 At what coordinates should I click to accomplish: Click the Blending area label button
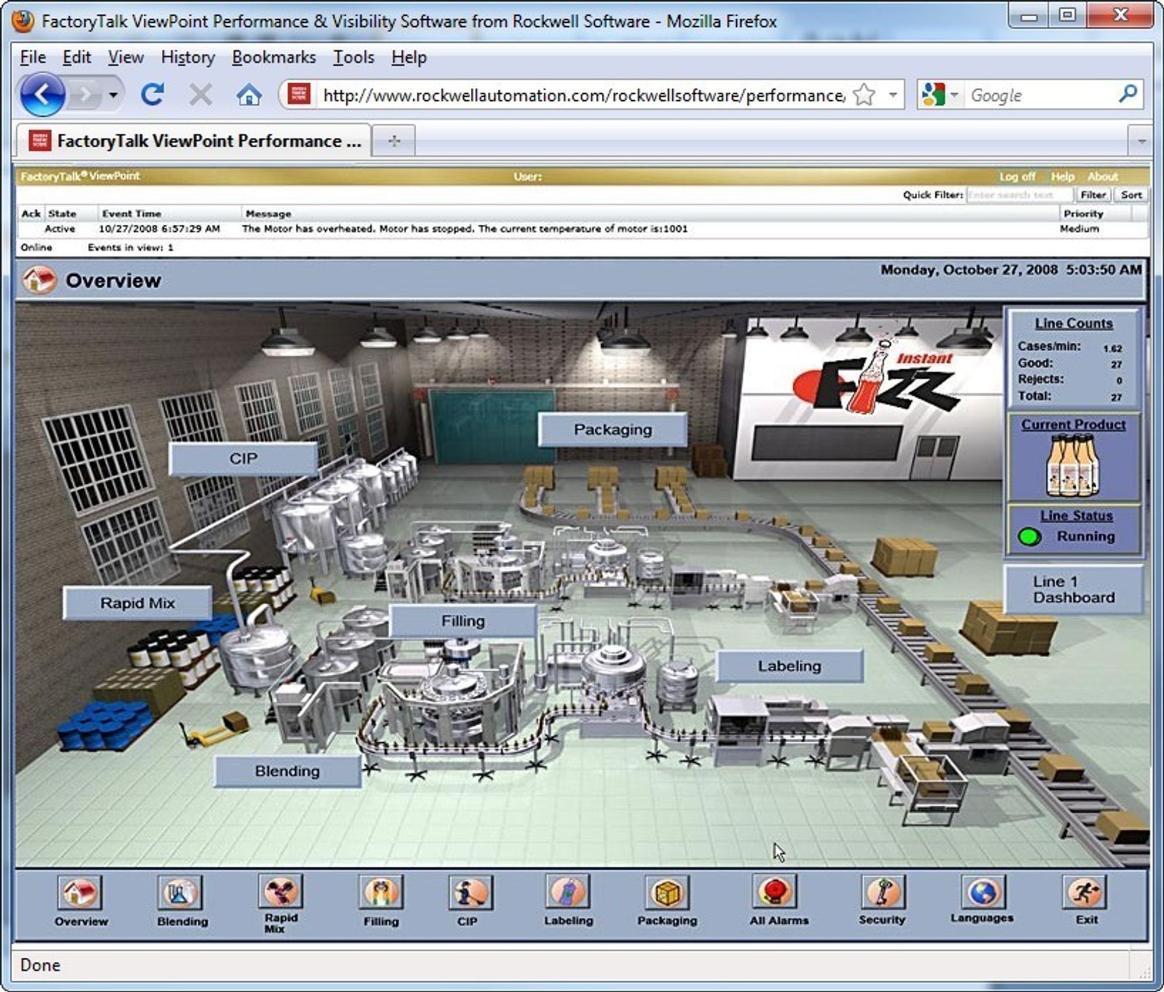point(288,771)
